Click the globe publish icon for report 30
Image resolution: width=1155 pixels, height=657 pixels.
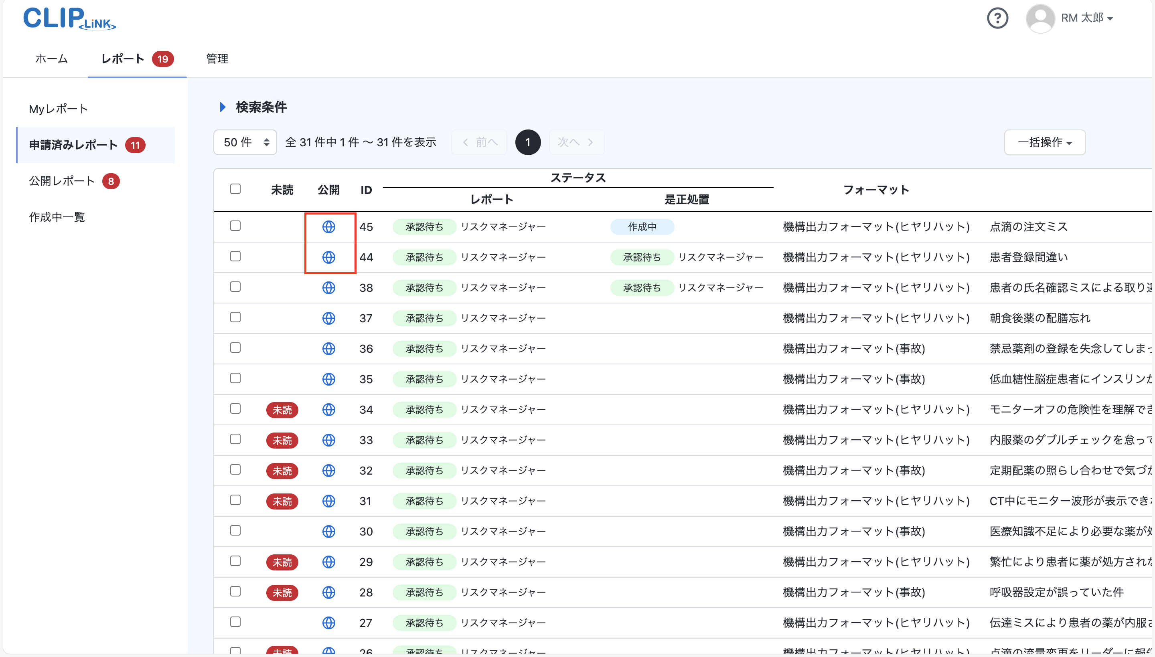point(329,532)
